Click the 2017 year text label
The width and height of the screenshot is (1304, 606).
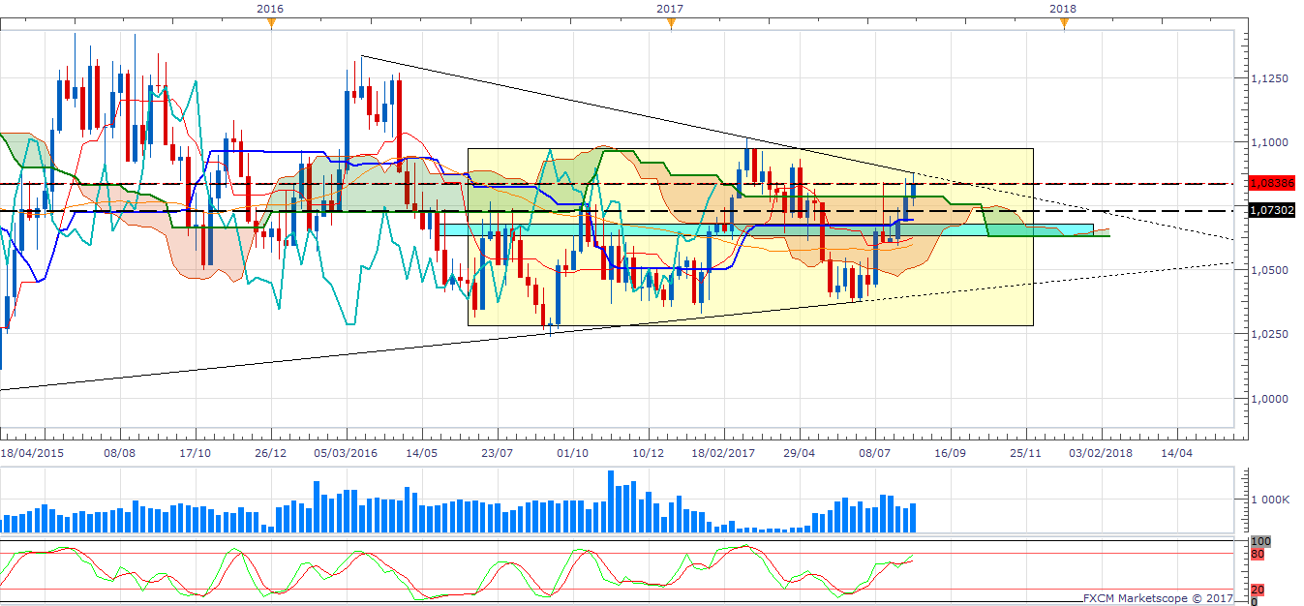coord(669,8)
